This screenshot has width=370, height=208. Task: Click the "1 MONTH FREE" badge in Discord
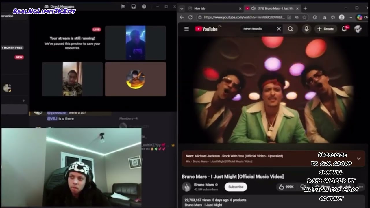[x=12, y=47]
